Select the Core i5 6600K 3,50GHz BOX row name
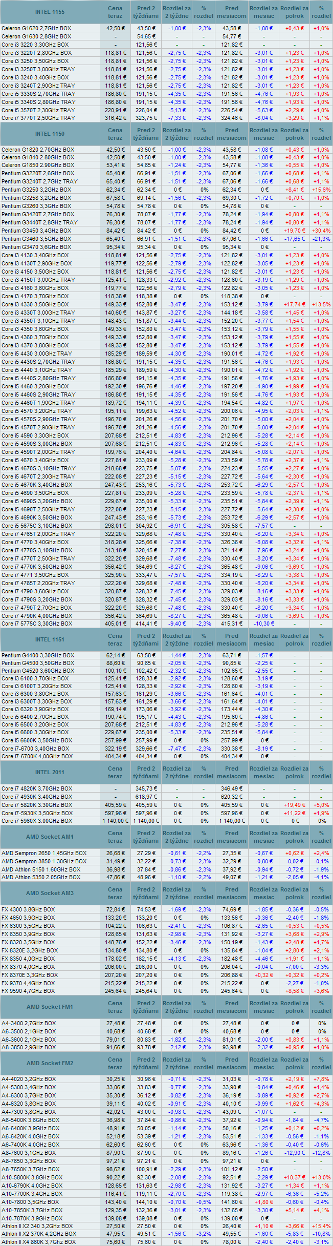The height and width of the screenshot is (1246, 333). pyautogui.click(x=37, y=740)
